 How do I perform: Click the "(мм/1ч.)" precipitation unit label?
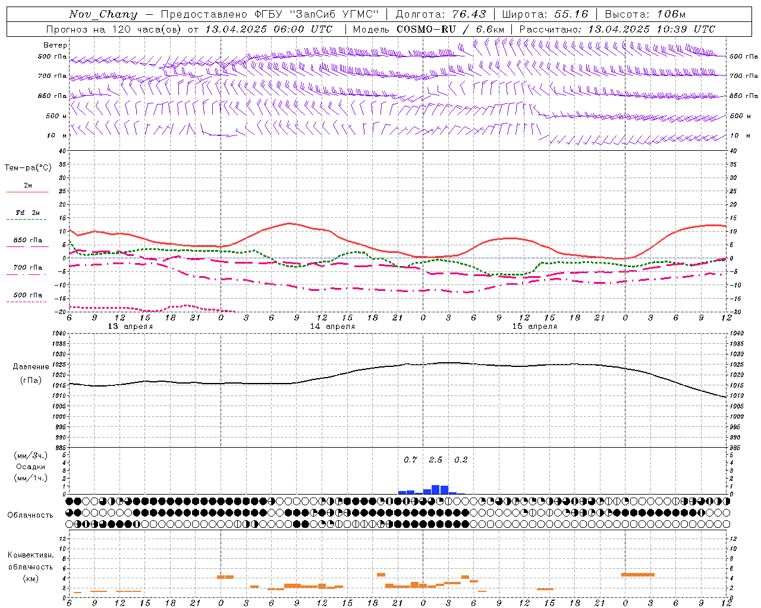31,478
